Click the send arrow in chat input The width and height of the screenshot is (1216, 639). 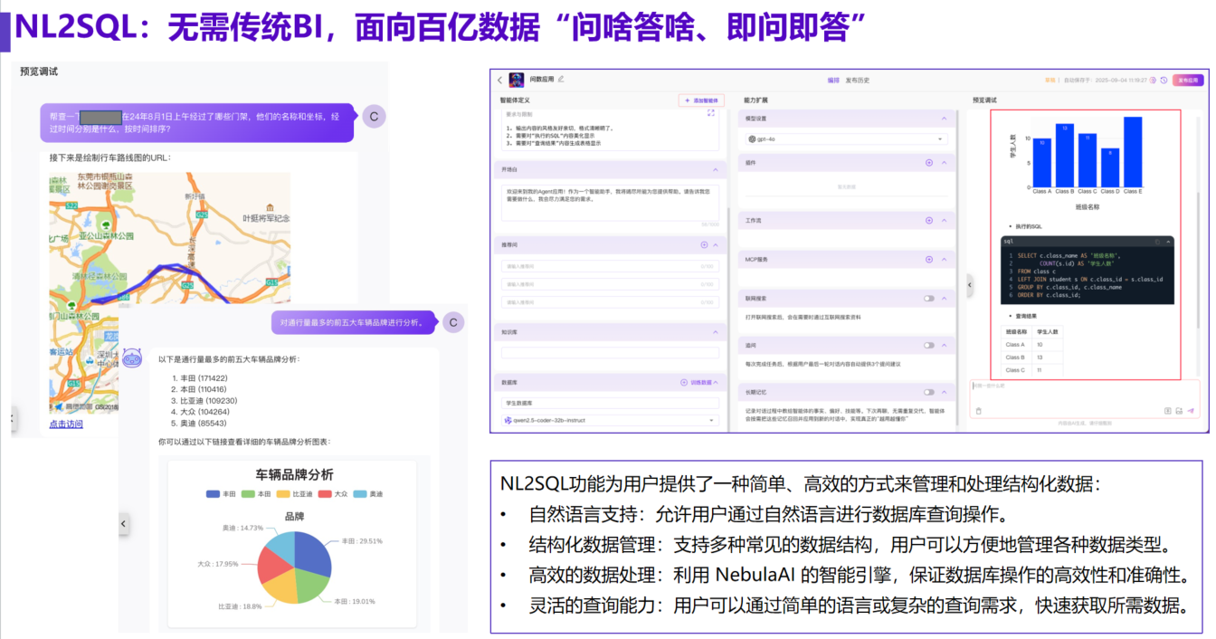click(1191, 411)
